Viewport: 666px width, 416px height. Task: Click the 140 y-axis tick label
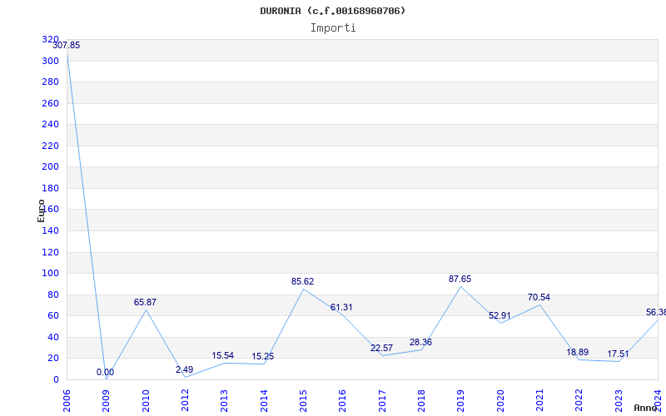[50, 231]
